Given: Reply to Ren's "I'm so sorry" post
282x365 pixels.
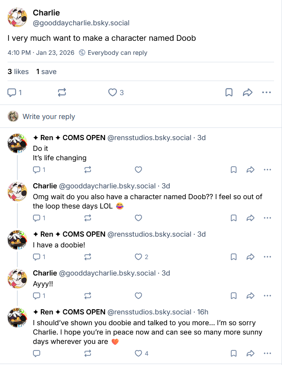Looking at the screenshot, I should [x=37, y=354].
